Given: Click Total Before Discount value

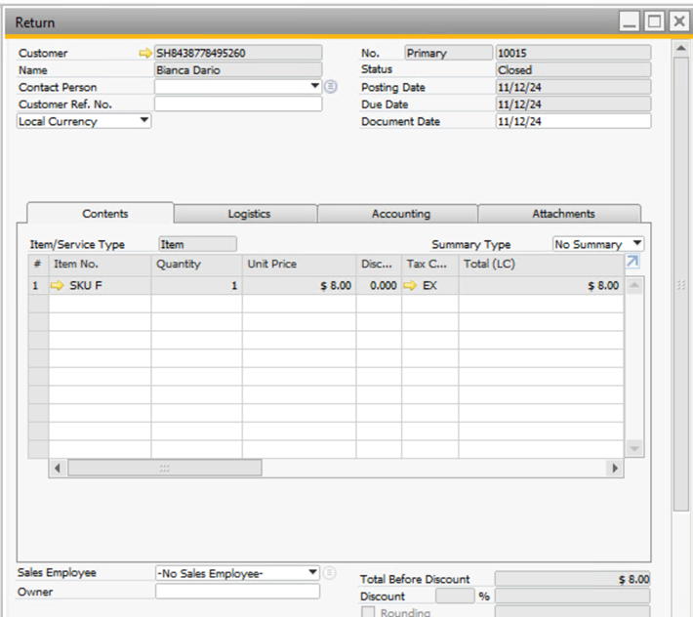Looking at the screenshot, I should [x=572, y=579].
